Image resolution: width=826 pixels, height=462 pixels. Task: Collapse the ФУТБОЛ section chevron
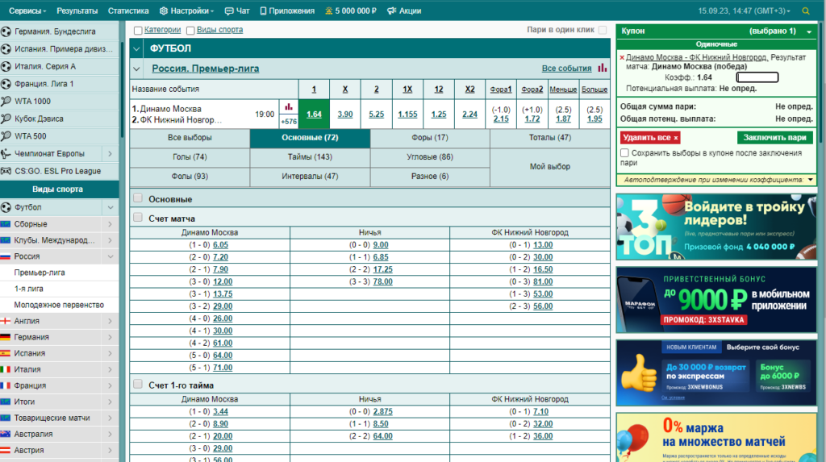point(136,48)
